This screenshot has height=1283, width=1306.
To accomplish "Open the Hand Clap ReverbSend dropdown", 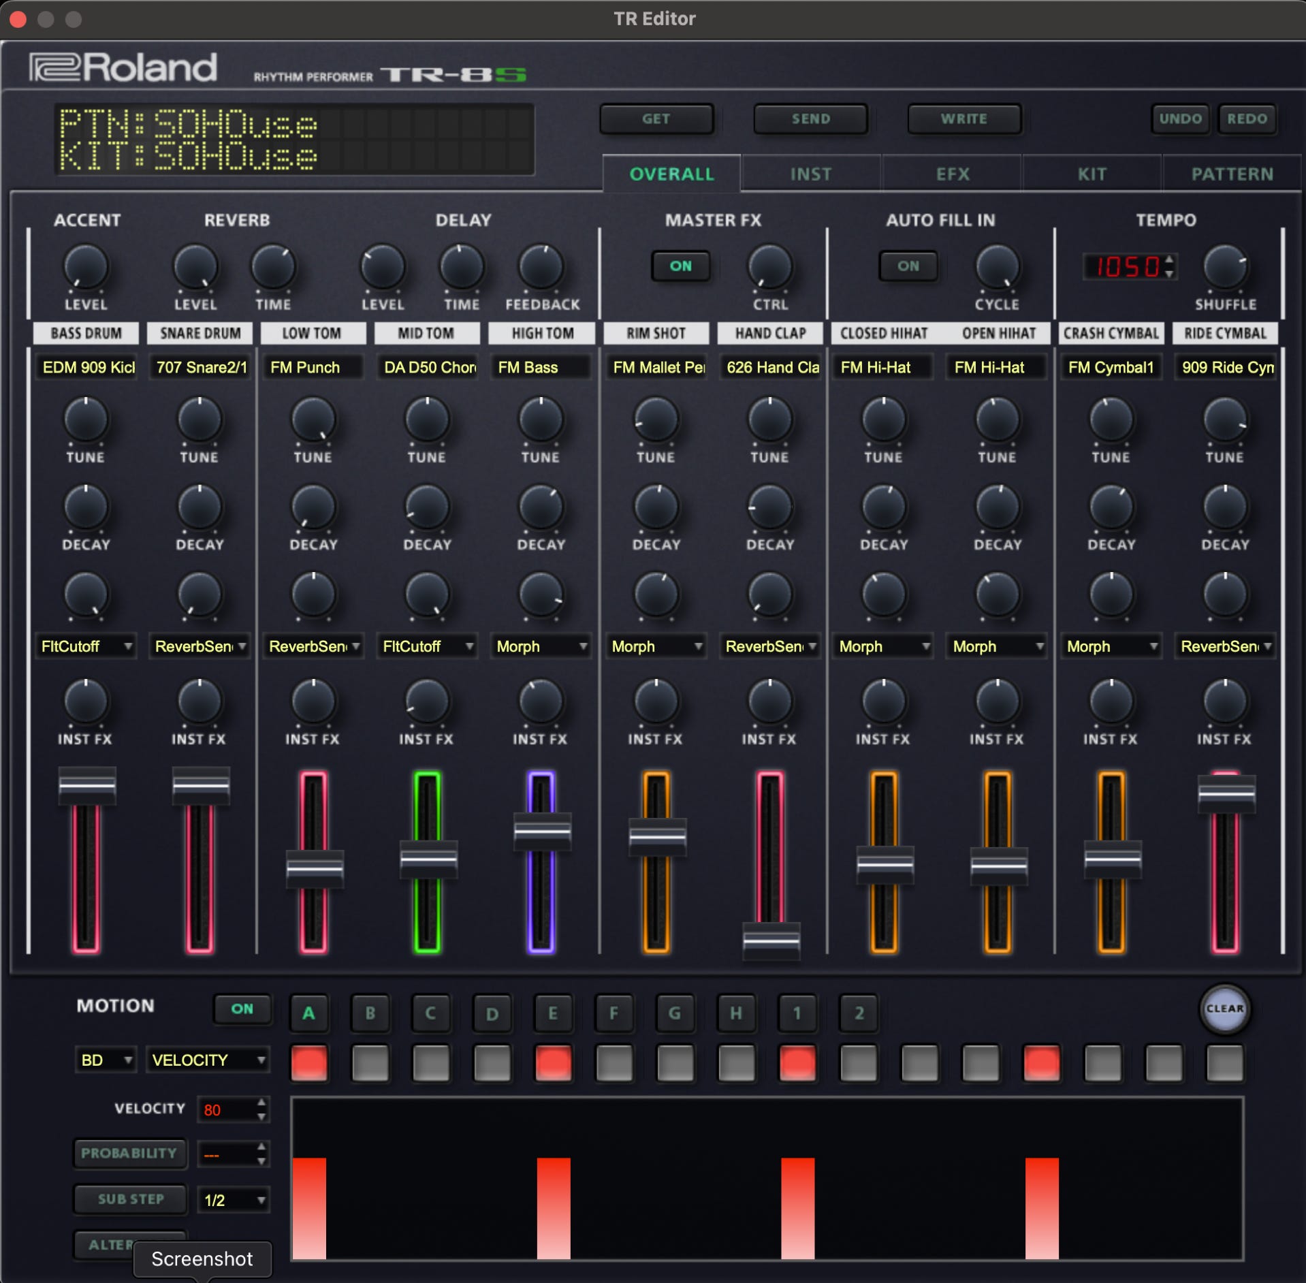I will 770,646.
